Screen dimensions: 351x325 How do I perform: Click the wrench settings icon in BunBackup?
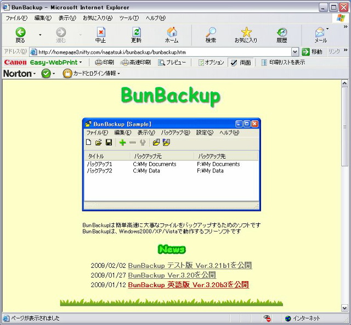point(143,143)
